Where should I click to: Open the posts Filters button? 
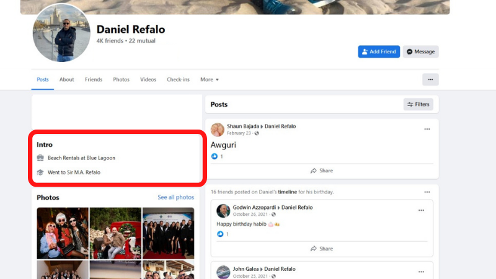[x=417, y=104]
